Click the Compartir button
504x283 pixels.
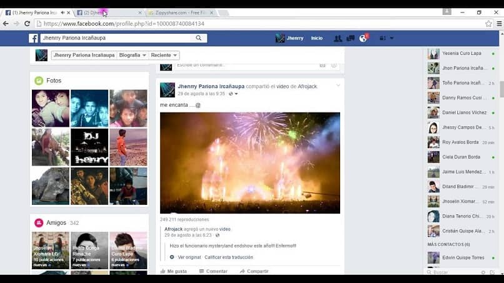[x=255, y=271]
